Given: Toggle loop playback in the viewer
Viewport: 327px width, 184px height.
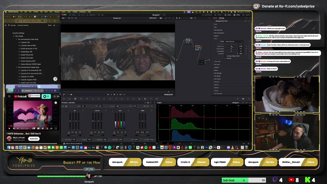Looking at the screenshot, I should click(x=124, y=95).
